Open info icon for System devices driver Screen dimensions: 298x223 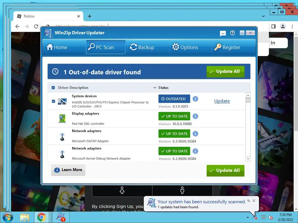[195, 99]
